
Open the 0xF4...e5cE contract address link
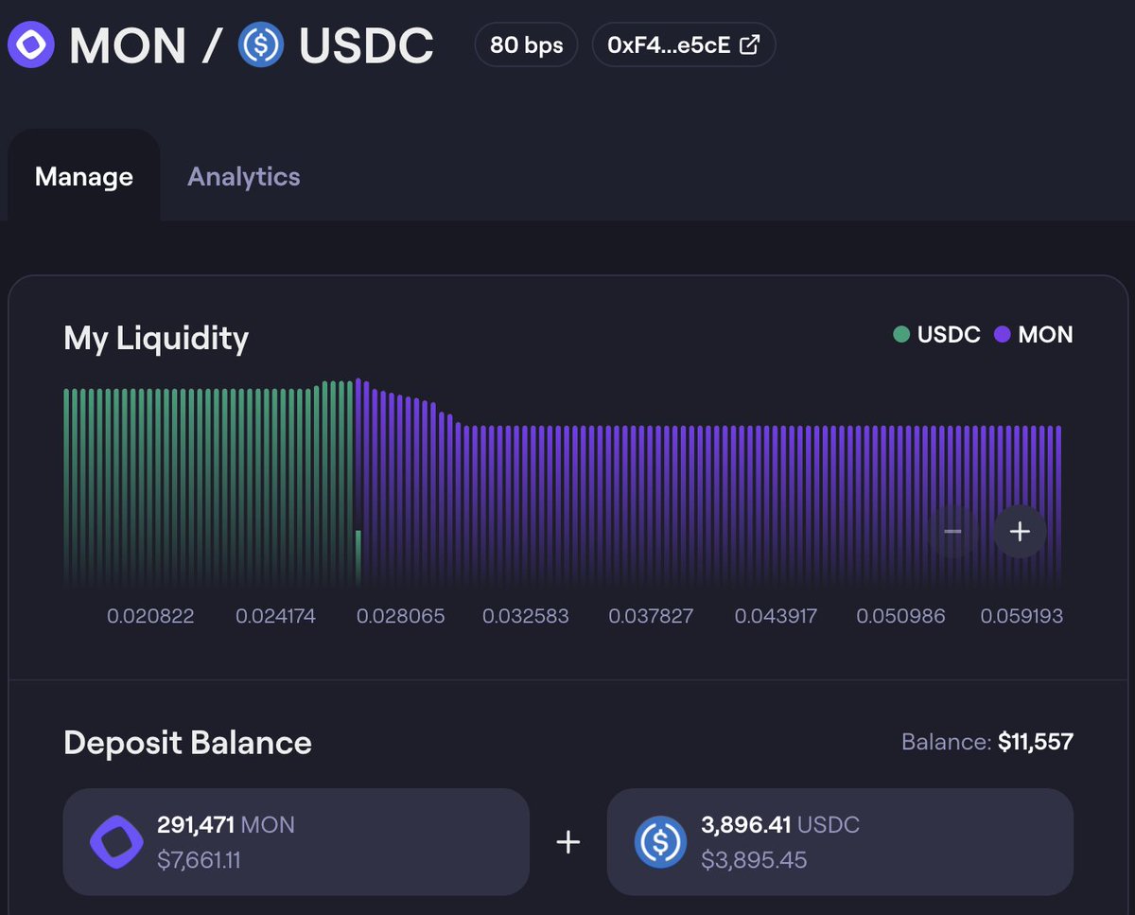684,44
